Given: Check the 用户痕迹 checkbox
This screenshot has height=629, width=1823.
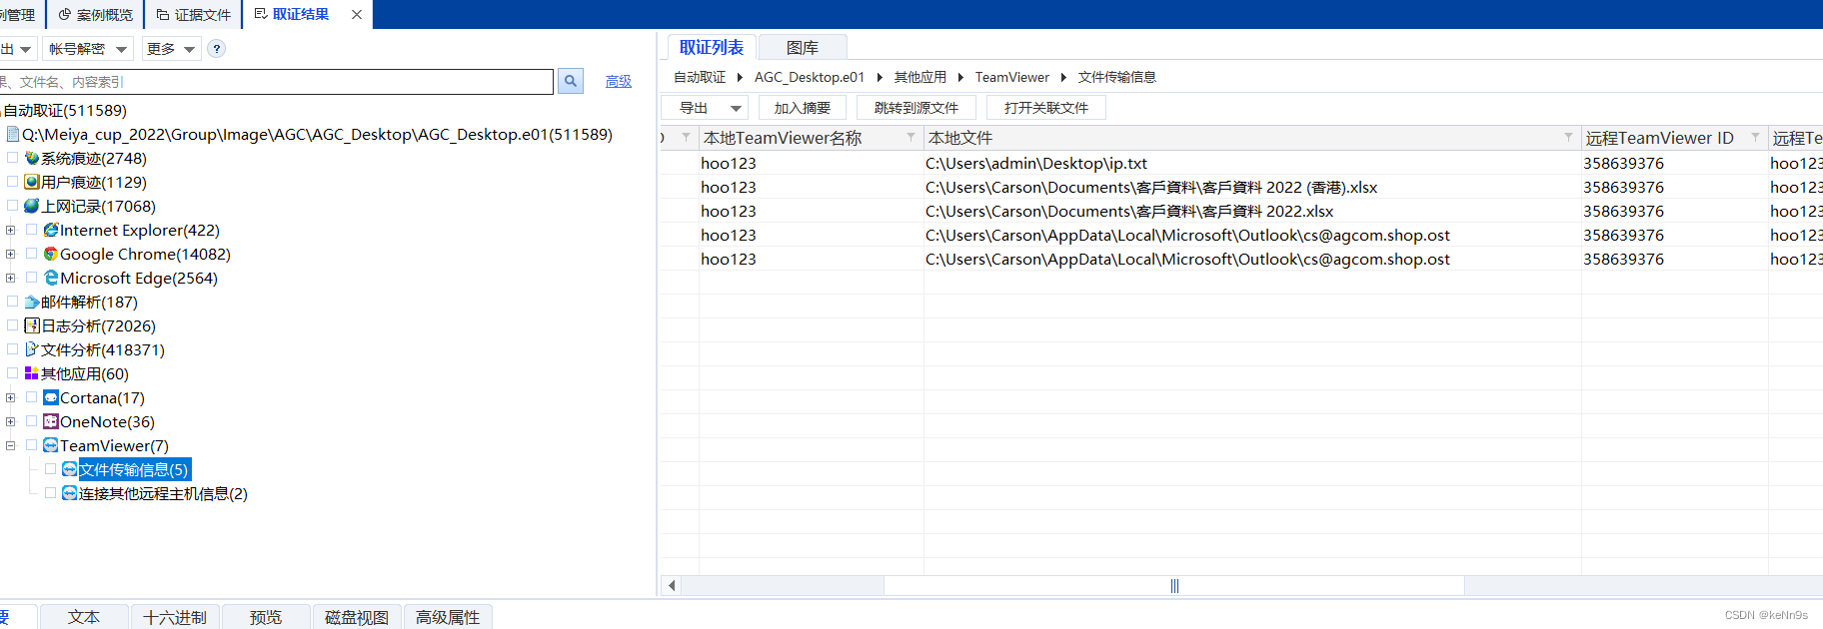Looking at the screenshot, I should (x=12, y=182).
